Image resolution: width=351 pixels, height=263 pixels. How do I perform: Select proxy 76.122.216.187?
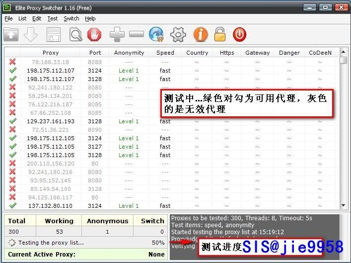pyautogui.click(x=50, y=104)
